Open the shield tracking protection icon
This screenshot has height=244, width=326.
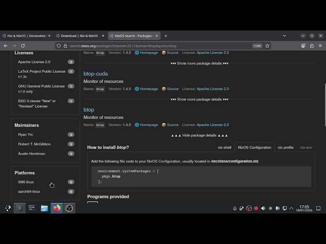pyautogui.click(x=59, y=46)
